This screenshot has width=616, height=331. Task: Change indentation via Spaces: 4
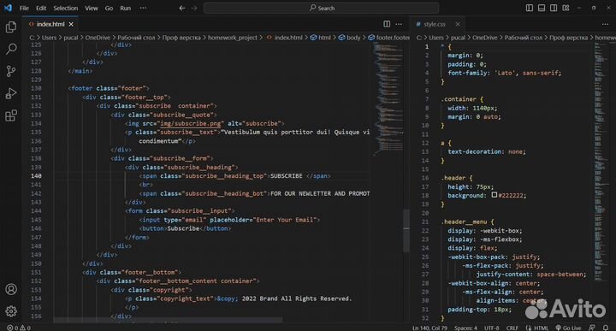465,328
